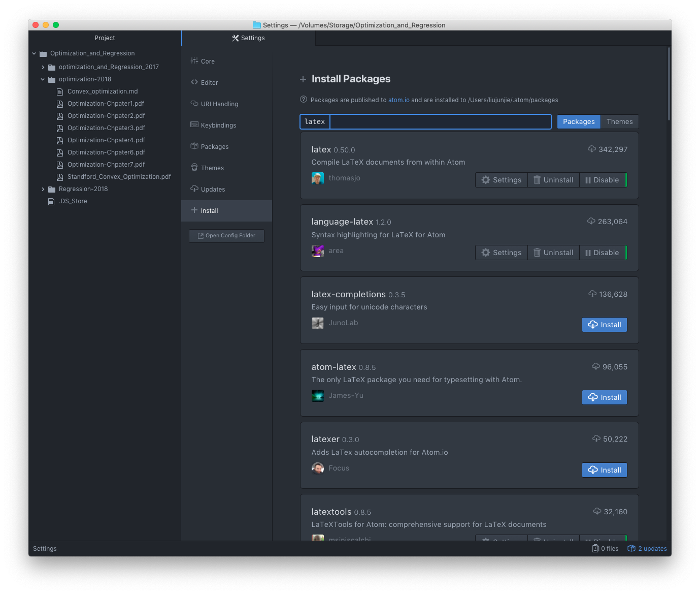Open Settings for language-latex package
700x594 pixels.
point(502,253)
